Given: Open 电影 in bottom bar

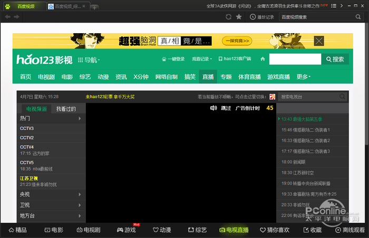Looking at the screenshot, I should [54, 230].
